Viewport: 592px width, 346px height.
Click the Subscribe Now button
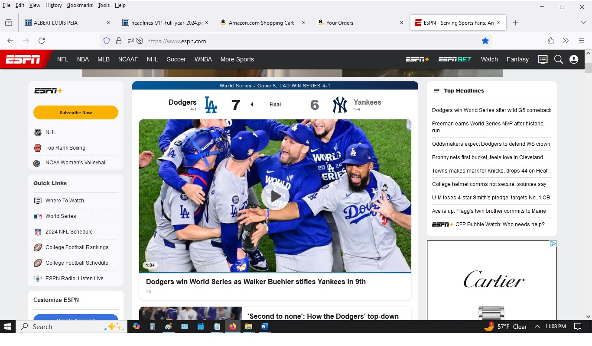click(x=76, y=112)
